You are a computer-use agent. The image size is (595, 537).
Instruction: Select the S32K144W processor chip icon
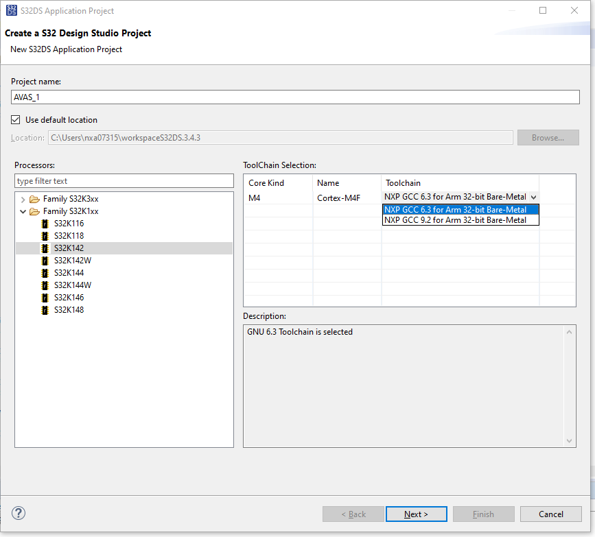(x=45, y=285)
